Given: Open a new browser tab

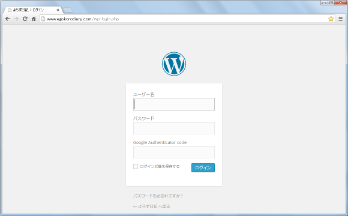Looking at the screenshot, I should [68, 10].
